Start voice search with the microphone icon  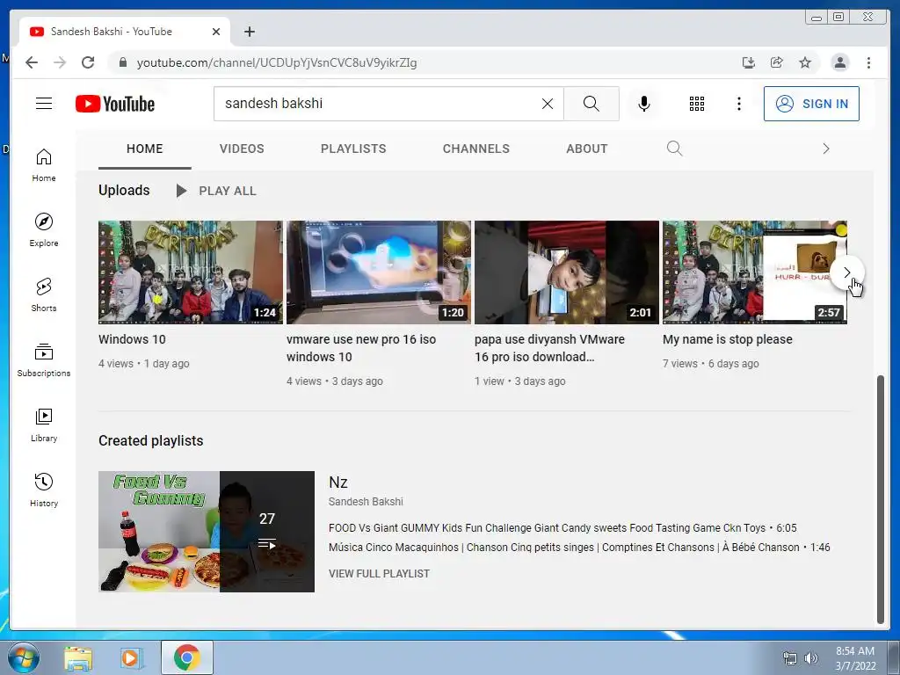(644, 104)
